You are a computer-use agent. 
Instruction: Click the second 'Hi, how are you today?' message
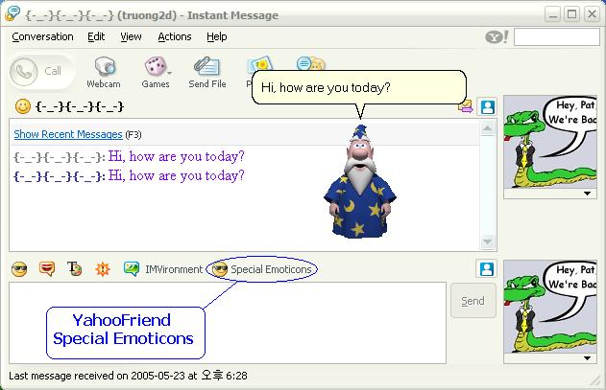pos(177,175)
